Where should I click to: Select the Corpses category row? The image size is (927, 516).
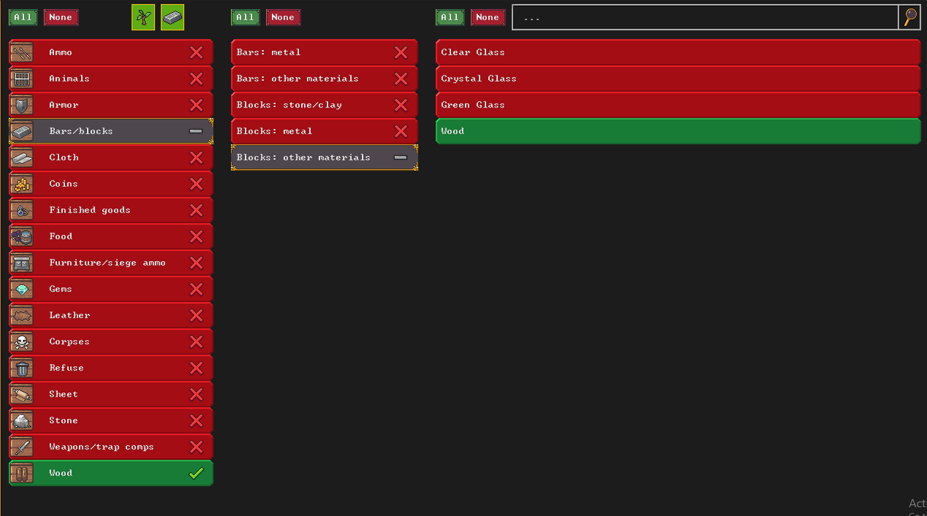coord(111,342)
